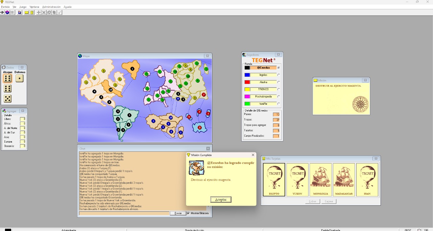Click the black army marker with 10 troops

[111, 89]
